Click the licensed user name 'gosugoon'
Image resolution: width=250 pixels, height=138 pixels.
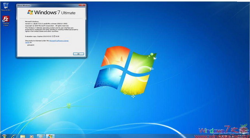pos(31,45)
